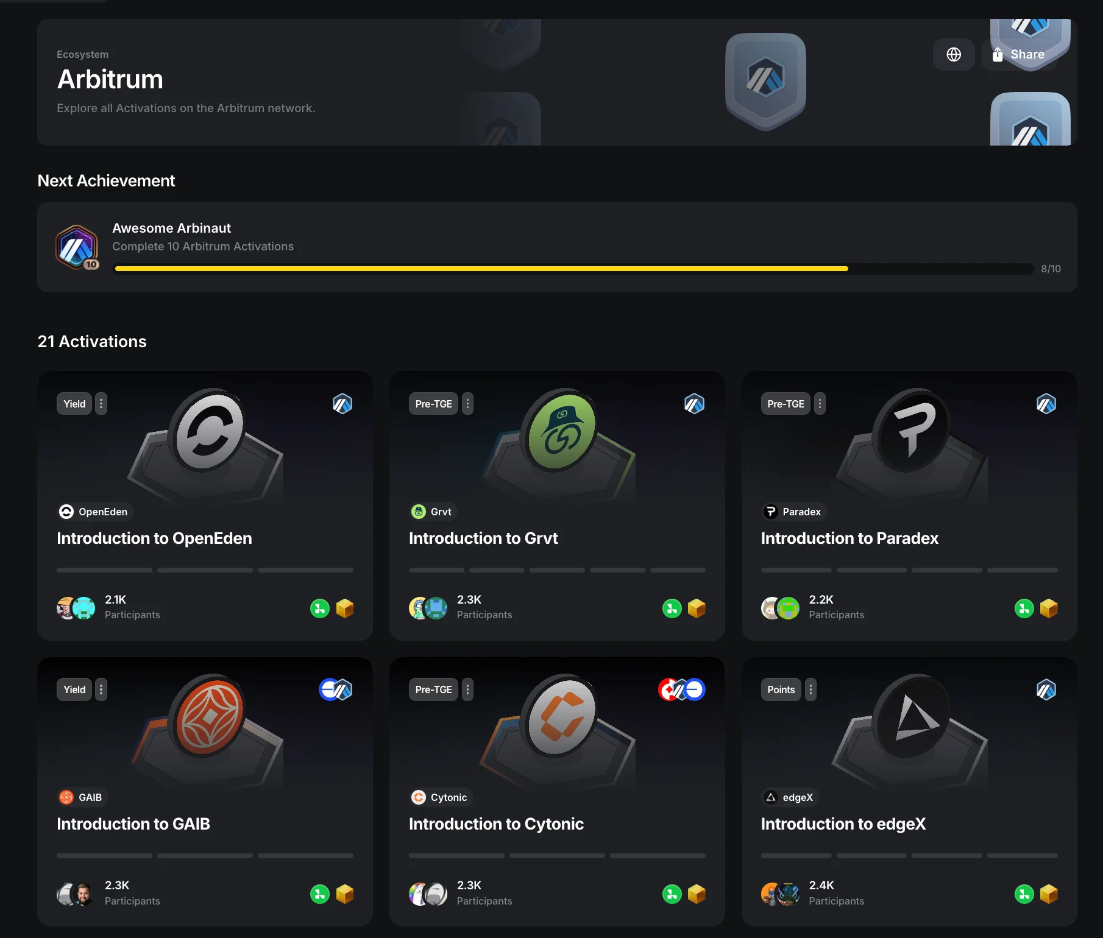Click gold cube reward icon on GAIB card

click(x=345, y=894)
